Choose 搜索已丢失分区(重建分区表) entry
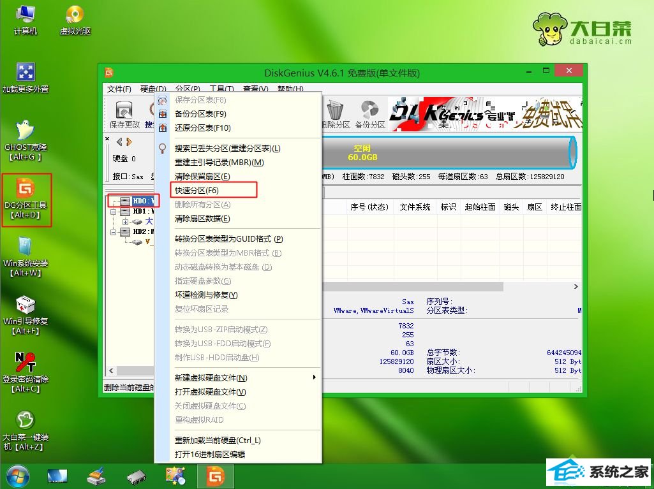654x489 pixels. click(238, 149)
